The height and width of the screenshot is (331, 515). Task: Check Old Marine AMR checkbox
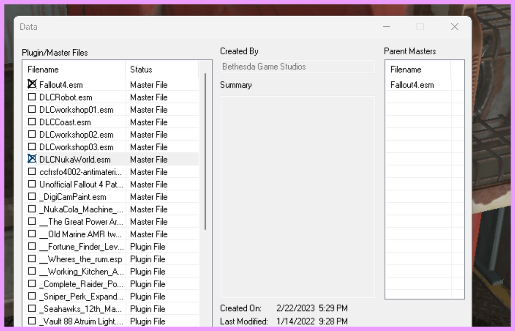[x=32, y=234]
